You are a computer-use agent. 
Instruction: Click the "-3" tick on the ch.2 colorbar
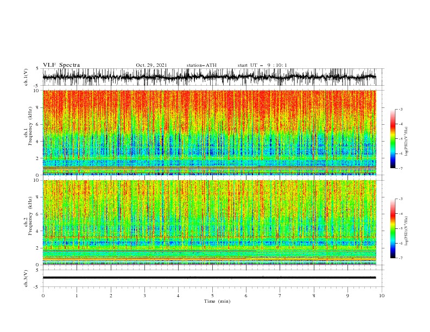point(400,199)
